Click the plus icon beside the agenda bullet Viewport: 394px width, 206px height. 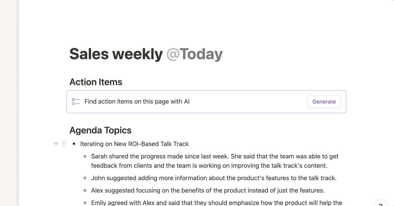[56, 144]
